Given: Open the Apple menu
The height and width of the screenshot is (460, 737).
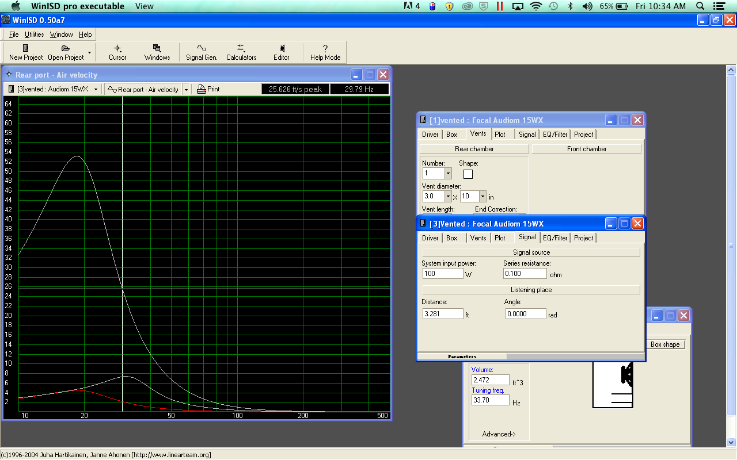Looking at the screenshot, I should pos(16,6).
